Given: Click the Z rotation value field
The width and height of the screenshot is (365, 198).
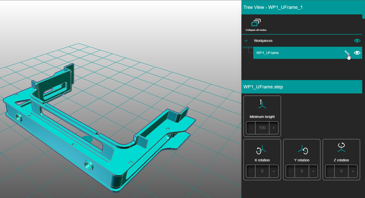Looking at the screenshot, I should (341, 171).
